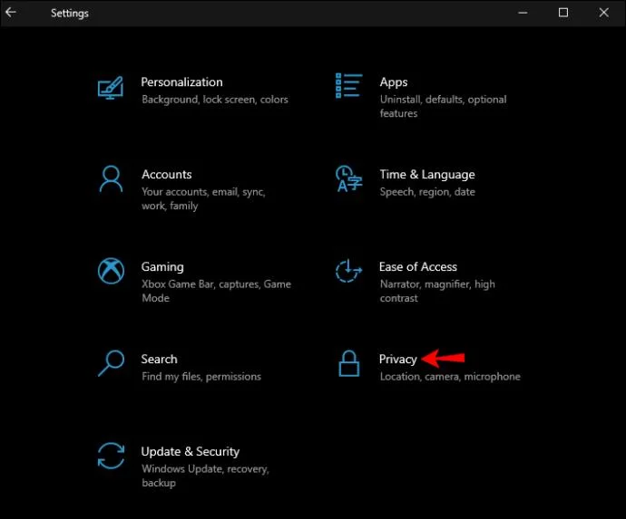Maximize the Settings window
This screenshot has width=626, height=519.
(562, 13)
